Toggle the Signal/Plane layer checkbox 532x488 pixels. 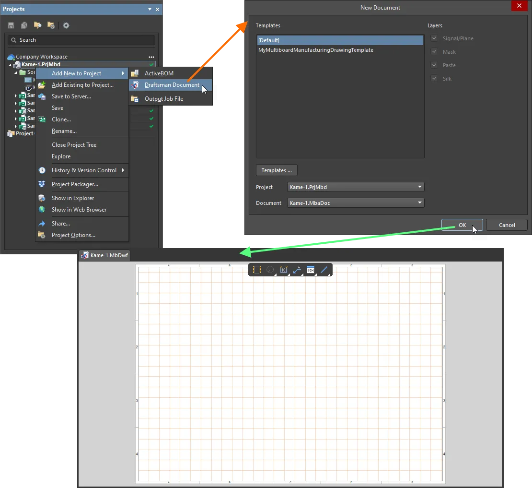click(x=434, y=38)
